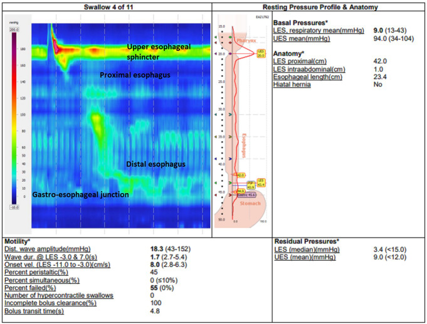The height and width of the screenshot is (324, 427).
Task: Open the LES intraabdominal(cm) link
Action: [x=309, y=70]
